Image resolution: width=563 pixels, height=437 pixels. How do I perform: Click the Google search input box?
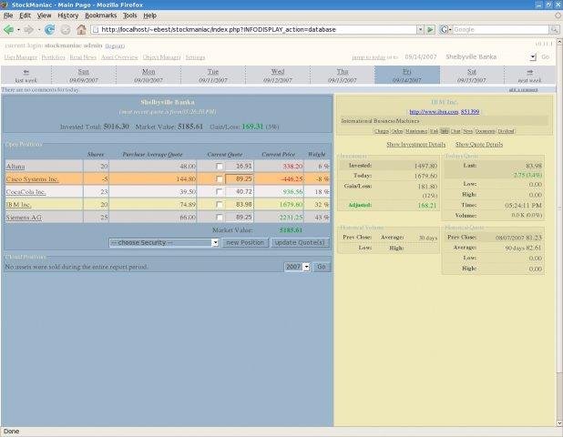pos(500,29)
